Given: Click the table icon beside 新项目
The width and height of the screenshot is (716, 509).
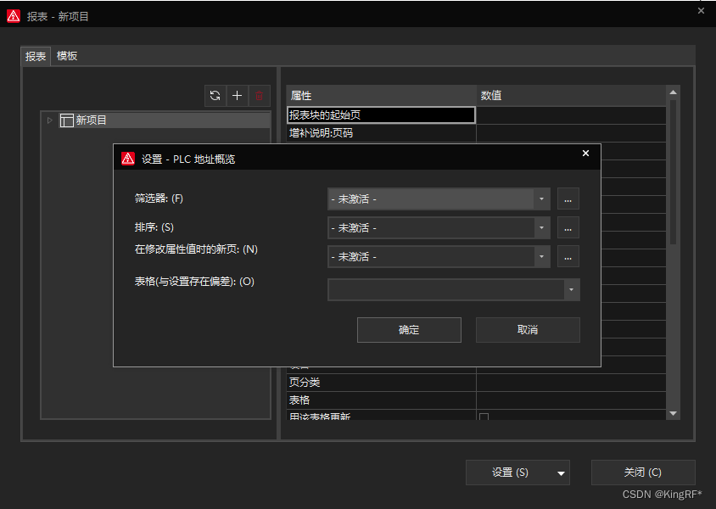Looking at the screenshot, I should 66,120.
